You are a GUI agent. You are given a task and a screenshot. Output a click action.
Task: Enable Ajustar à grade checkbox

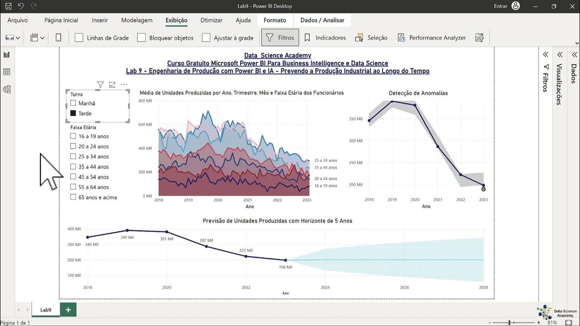click(206, 38)
